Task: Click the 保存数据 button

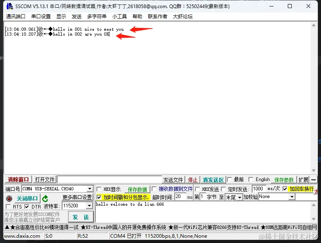Action: 137,190
